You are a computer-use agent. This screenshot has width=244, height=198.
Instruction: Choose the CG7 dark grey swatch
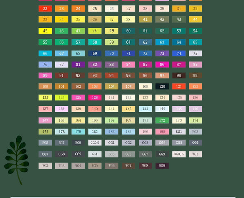pos(45,154)
